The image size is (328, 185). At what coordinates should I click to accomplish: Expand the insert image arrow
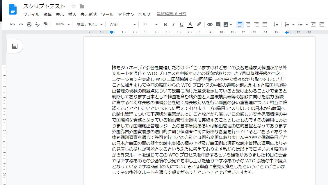pos(231,25)
